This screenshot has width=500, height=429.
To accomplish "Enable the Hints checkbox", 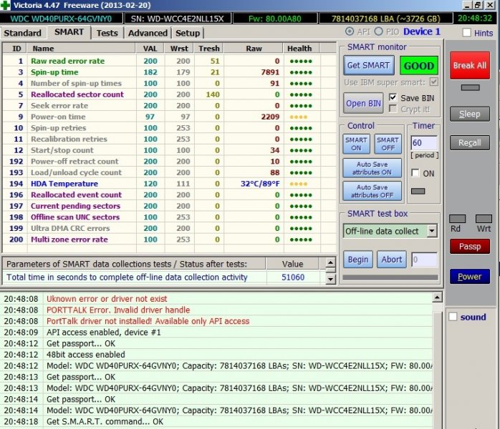I will (x=467, y=33).
